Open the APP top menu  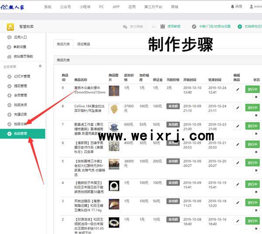116,7
